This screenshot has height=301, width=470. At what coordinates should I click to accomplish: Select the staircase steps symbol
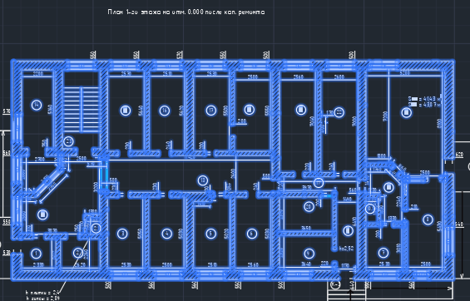82,110
